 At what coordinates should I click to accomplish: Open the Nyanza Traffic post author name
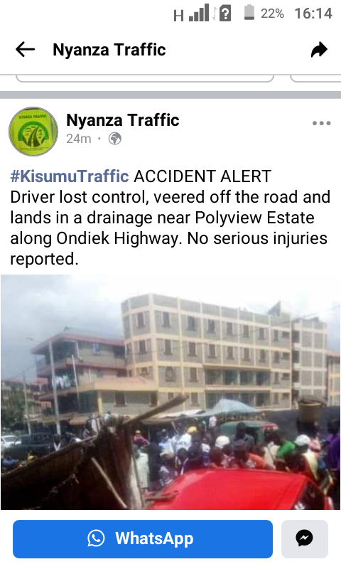pyautogui.click(x=122, y=120)
